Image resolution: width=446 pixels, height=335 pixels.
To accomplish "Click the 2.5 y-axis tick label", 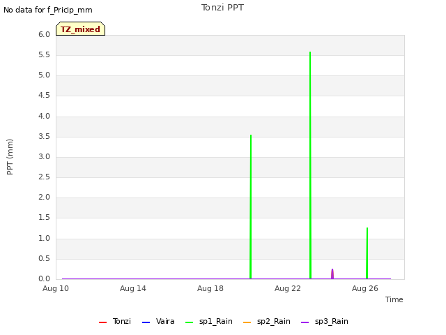I will [x=44, y=177].
